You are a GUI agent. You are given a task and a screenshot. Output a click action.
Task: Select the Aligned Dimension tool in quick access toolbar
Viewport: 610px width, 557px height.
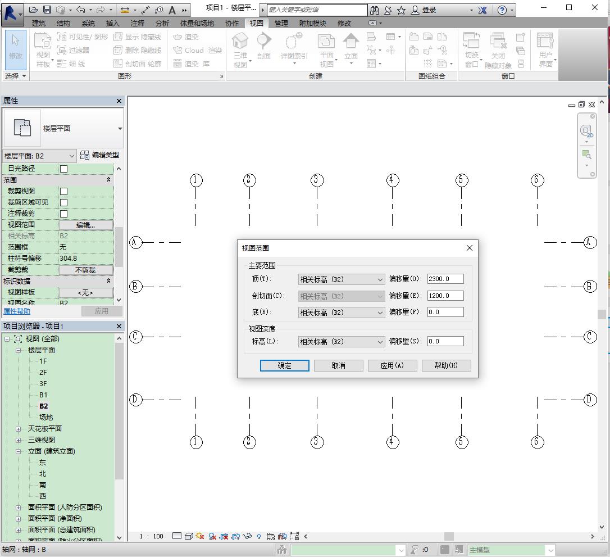(x=125, y=10)
